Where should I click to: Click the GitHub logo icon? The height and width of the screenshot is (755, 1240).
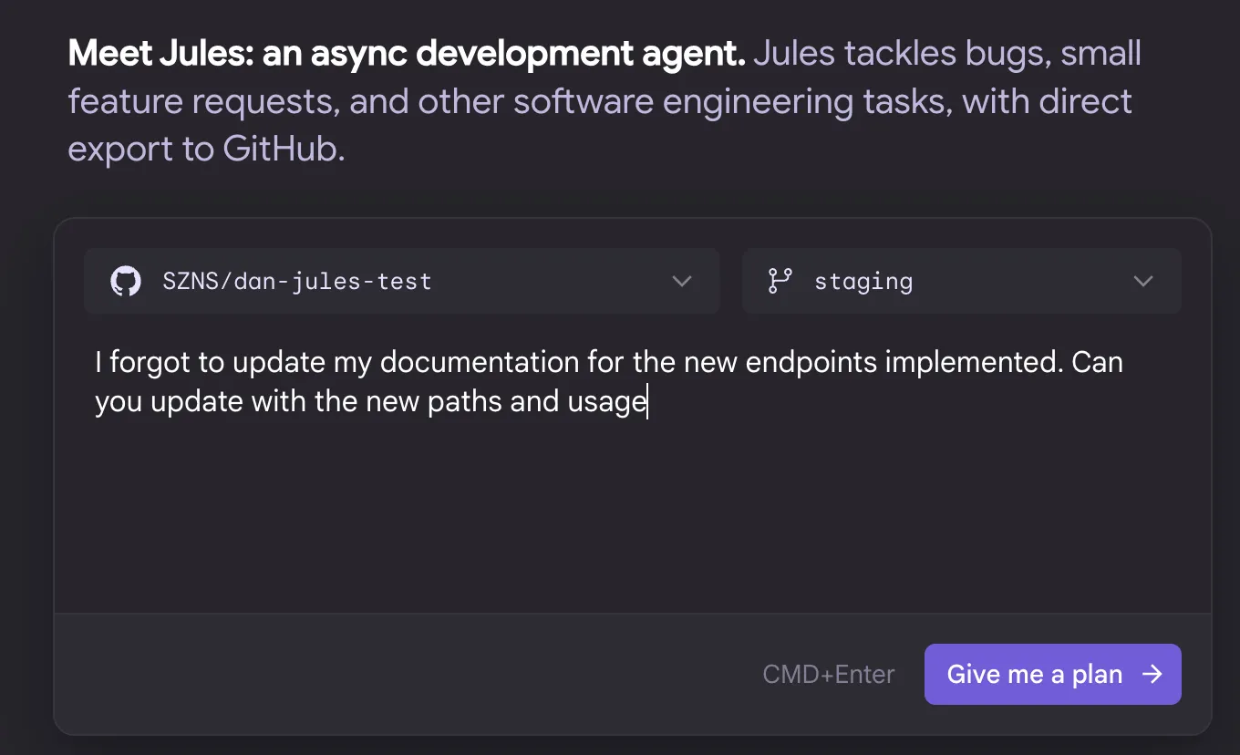(x=126, y=281)
